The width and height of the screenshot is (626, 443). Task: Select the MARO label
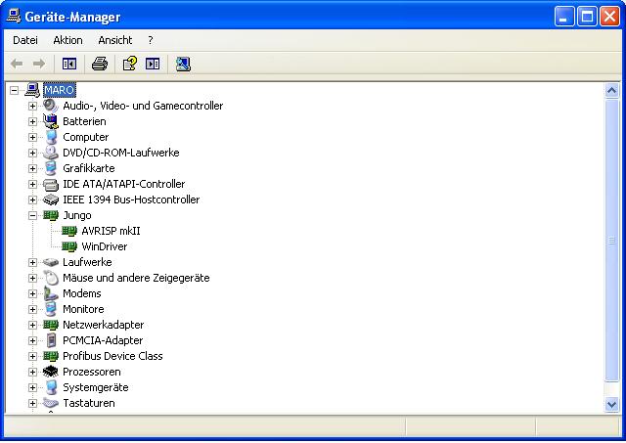(59, 90)
